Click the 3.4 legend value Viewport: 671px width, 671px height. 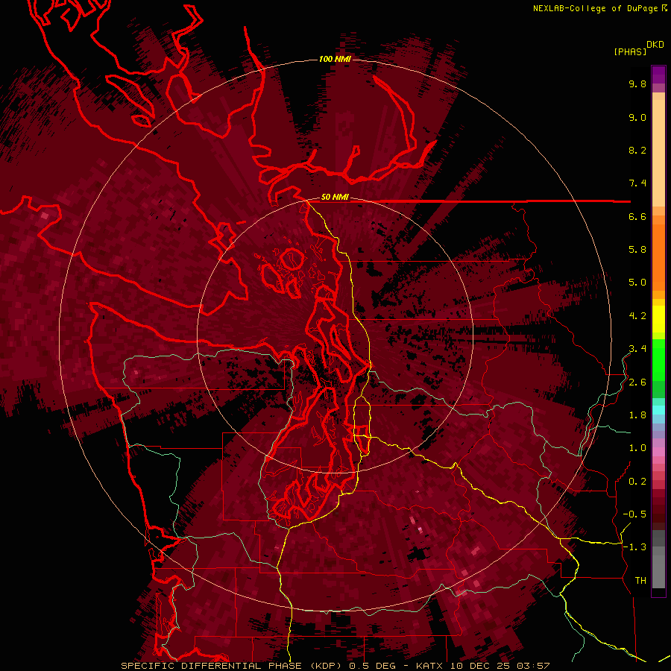pyautogui.click(x=637, y=349)
